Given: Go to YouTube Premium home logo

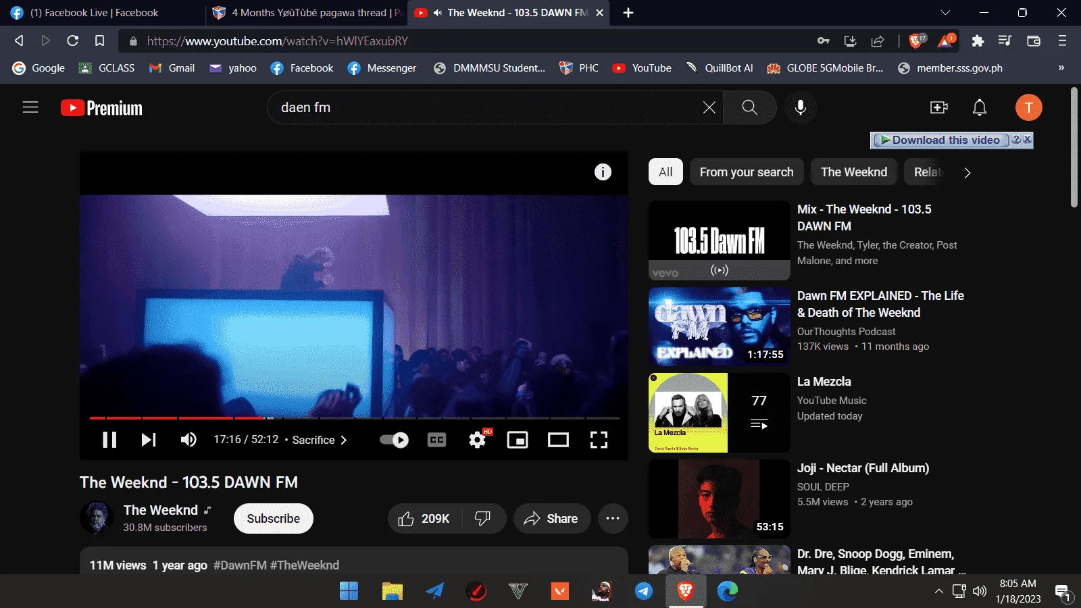Looking at the screenshot, I should click(101, 108).
